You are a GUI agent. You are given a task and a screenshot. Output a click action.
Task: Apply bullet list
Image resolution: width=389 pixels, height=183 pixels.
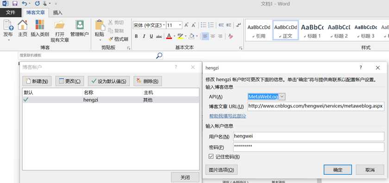coord(203,25)
